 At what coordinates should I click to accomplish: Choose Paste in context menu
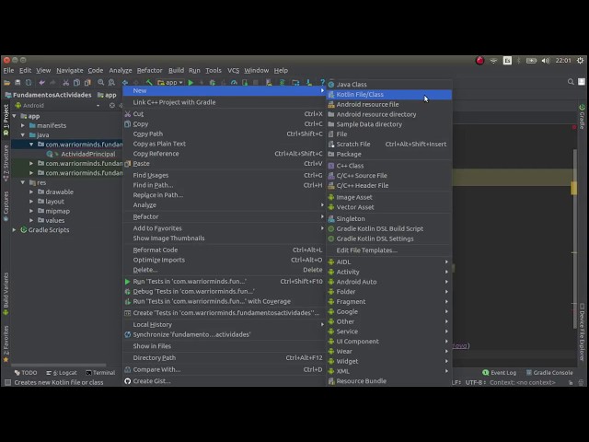(x=225, y=164)
